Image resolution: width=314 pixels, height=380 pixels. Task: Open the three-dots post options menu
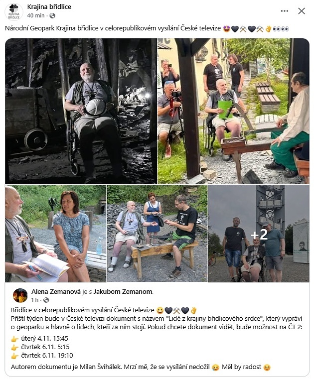285,11
